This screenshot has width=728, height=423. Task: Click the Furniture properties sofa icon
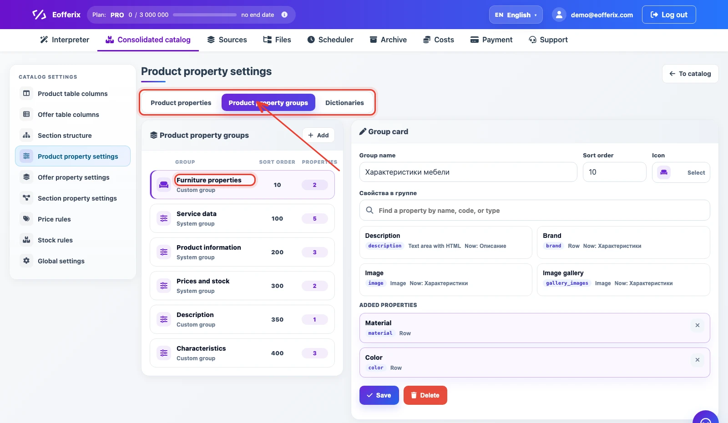pyautogui.click(x=164, y=185)
